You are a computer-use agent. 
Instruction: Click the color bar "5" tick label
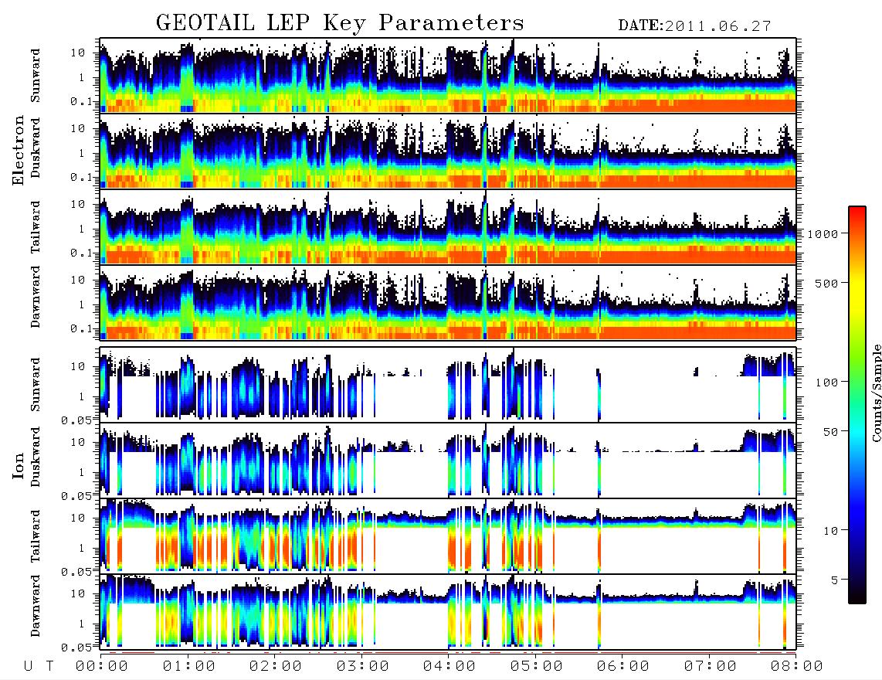tap(835, 580)
